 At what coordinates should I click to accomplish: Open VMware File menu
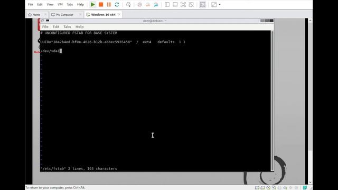point(31,5)
